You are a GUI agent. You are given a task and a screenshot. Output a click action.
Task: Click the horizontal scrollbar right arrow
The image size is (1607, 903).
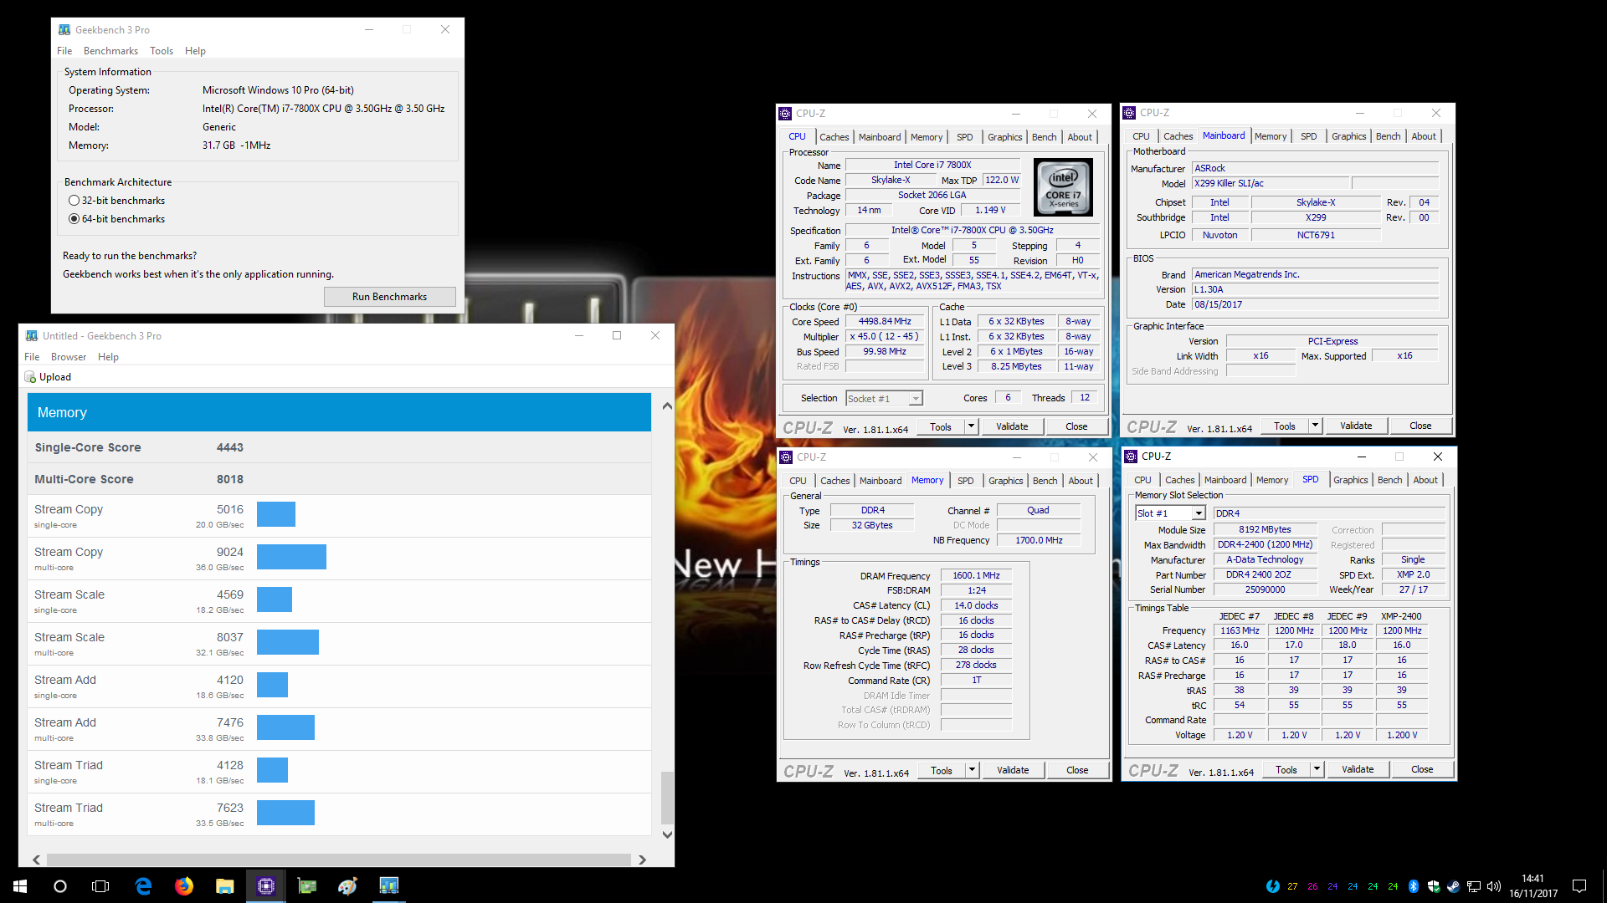[642, 860]
